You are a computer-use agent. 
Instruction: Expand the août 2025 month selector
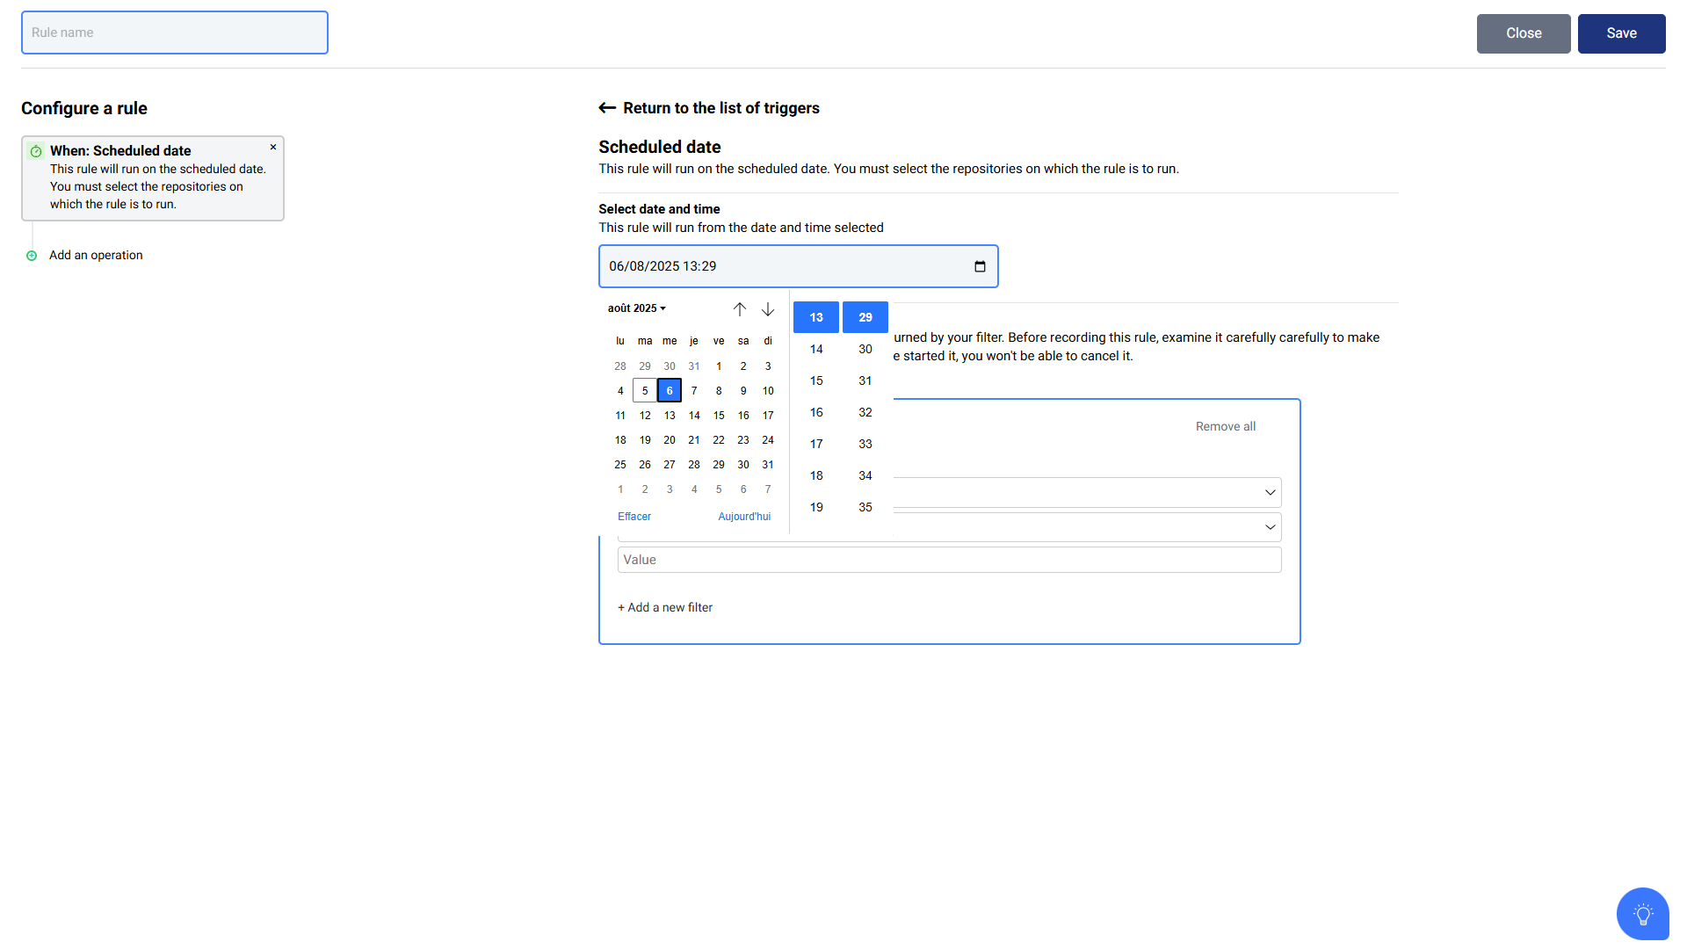point(637,308)
